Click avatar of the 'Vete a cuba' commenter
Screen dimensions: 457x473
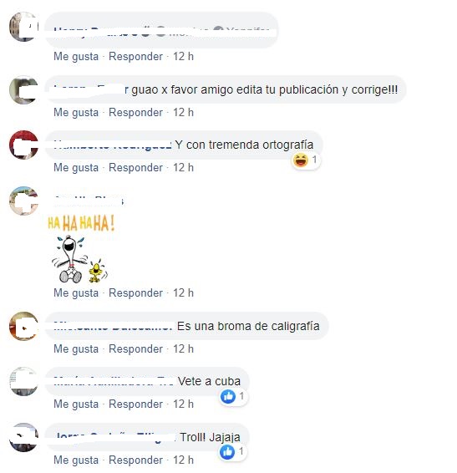coord(23,381)
